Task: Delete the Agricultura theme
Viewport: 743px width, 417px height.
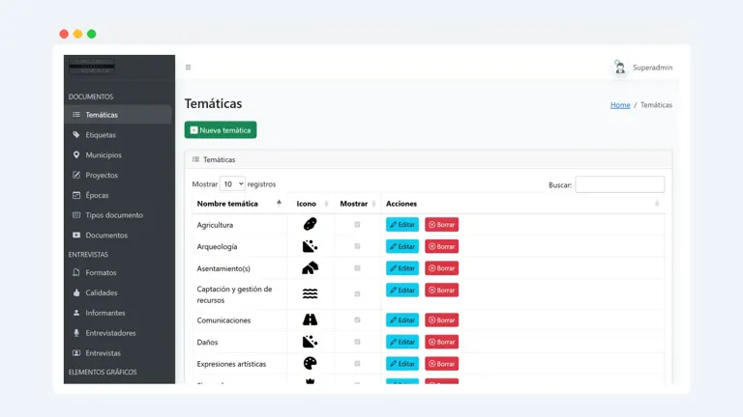Action: coord(441,225)
